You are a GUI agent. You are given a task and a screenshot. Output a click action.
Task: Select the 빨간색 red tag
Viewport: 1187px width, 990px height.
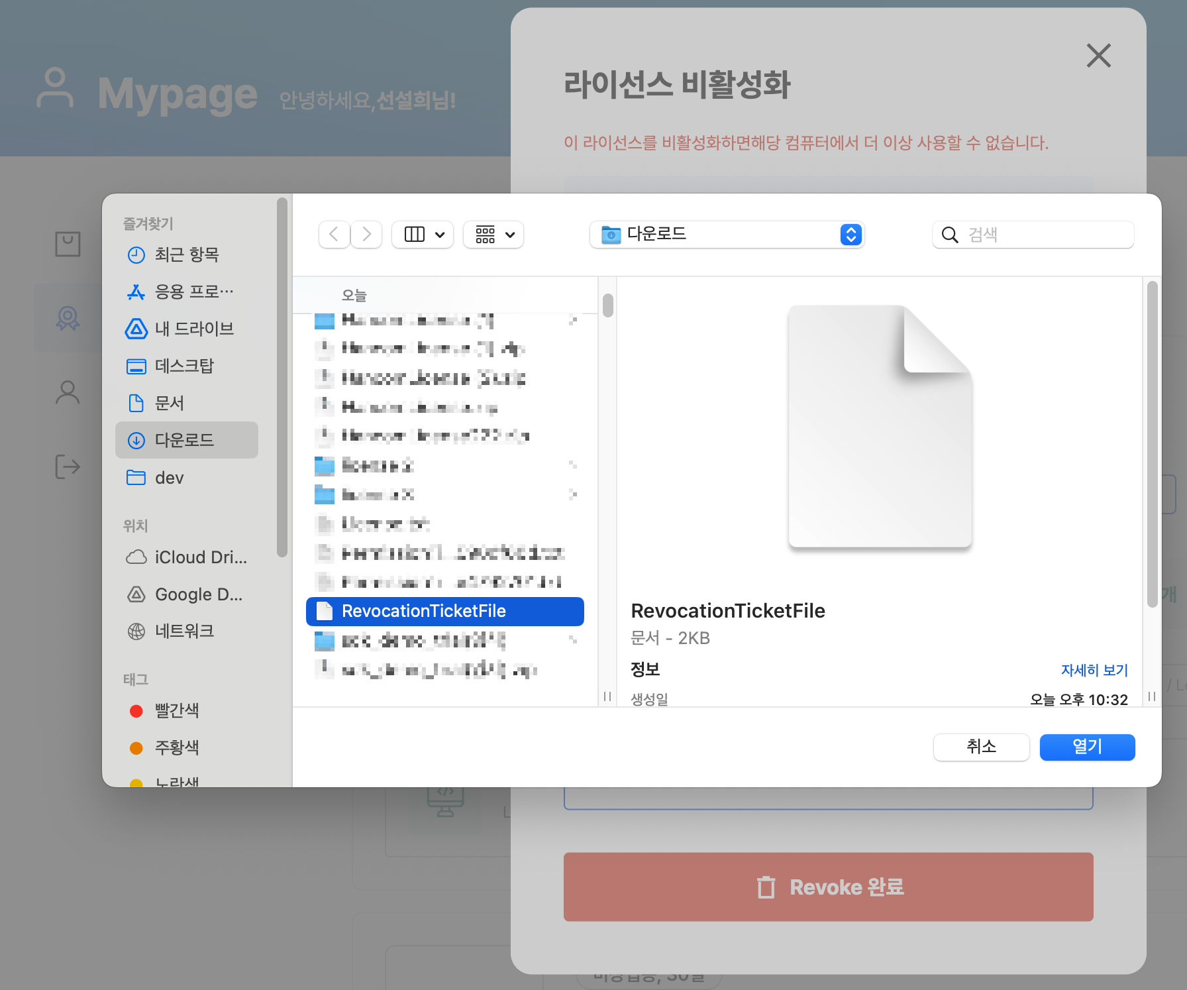click(176, 711)
